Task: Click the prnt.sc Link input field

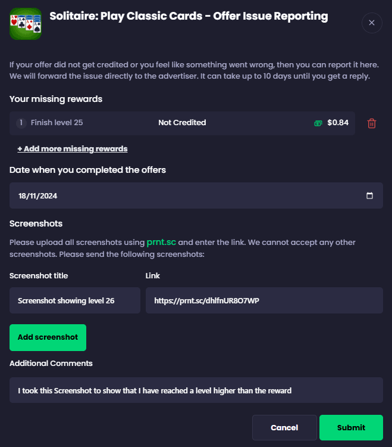Action: [x=264, y=300]
